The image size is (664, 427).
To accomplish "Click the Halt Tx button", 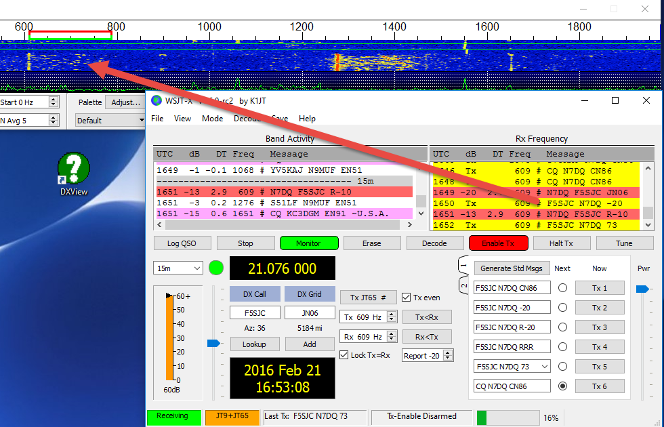I will pos(562,243).
